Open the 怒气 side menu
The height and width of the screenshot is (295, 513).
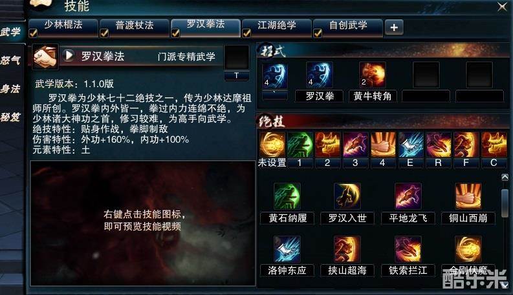[x=11, y=61]
